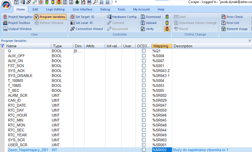Toggle OCS3 checkbox for SYS_DISABLE

tap(144, 75)
